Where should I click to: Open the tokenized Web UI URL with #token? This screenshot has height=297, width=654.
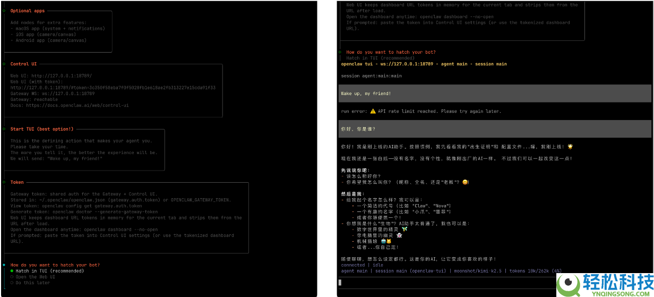[113, 88]
